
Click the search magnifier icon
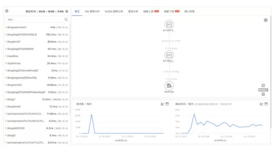point(66,19)
